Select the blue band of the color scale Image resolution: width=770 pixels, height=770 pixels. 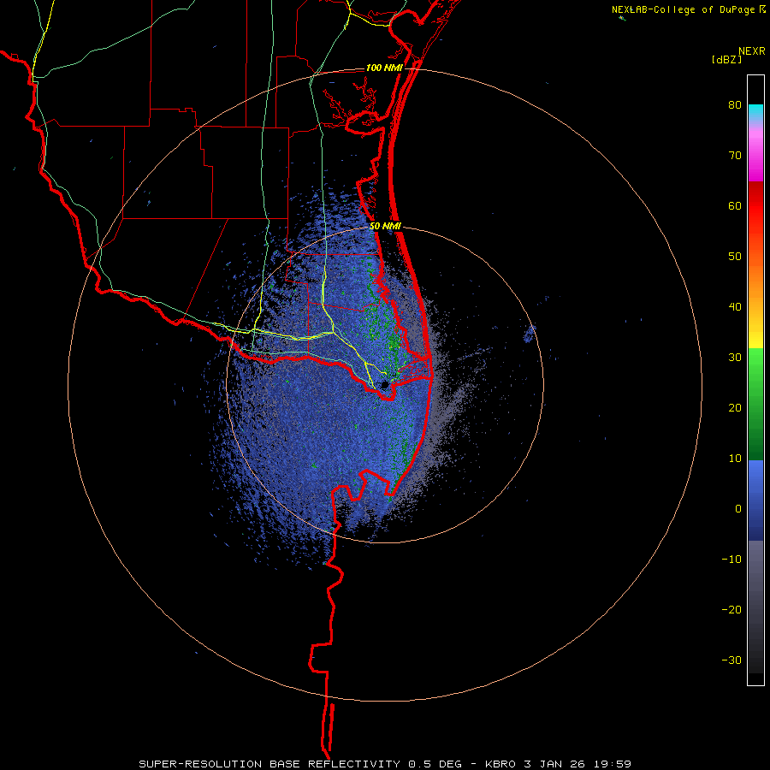[755, 500]
